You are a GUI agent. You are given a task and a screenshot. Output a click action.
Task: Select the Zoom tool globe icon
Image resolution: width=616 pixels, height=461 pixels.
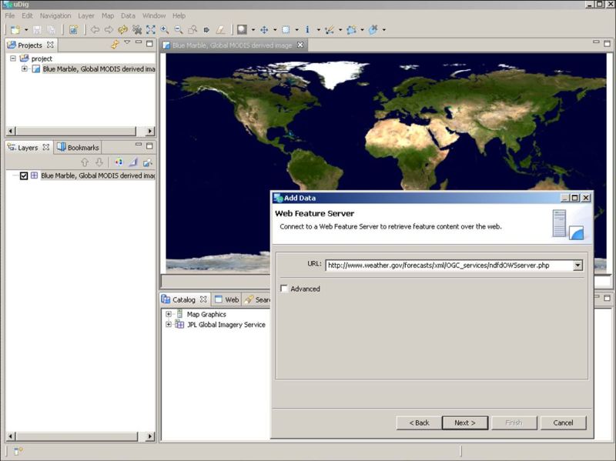click(242, 30)
